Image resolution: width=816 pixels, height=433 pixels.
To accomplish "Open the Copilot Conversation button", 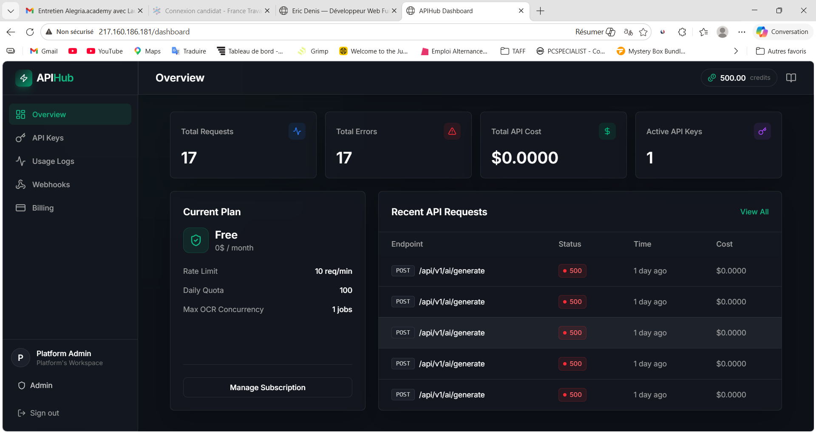I will 782,32.
